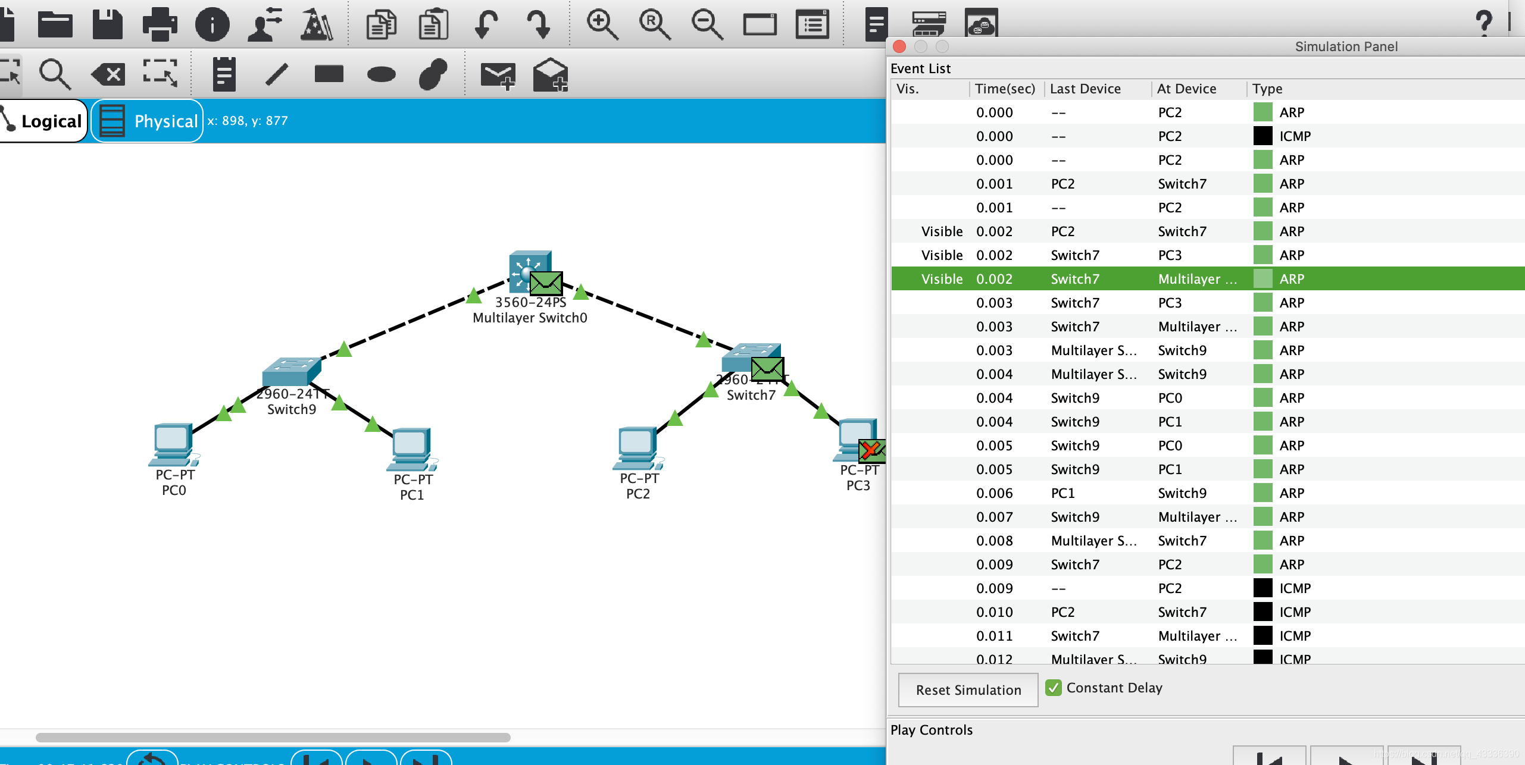Redo the last action
Screen dimensions: 1525x765
click(x=539, y=24)
